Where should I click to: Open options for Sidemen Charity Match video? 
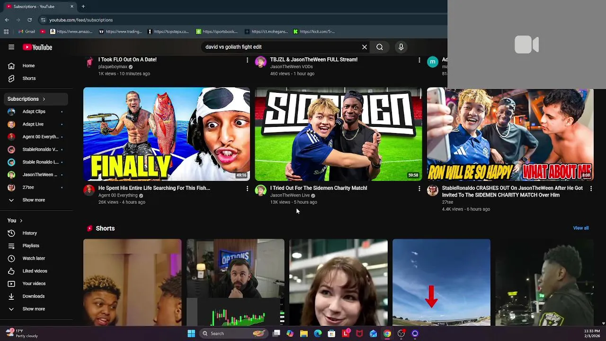(x=419, y=188)
